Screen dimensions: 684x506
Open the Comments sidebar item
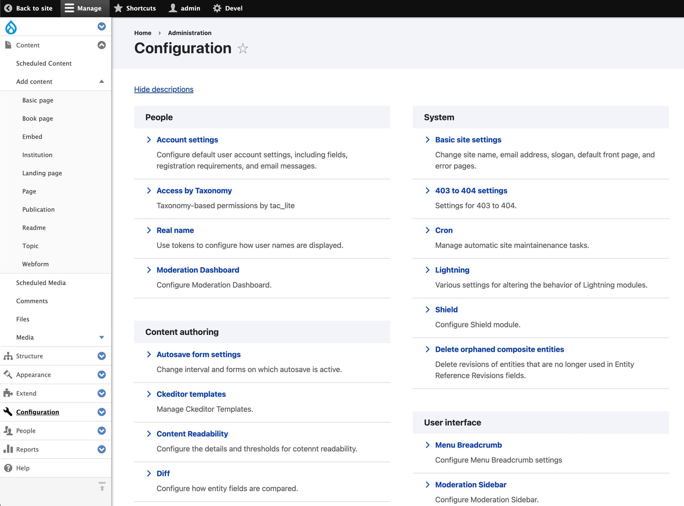point(32,301)
